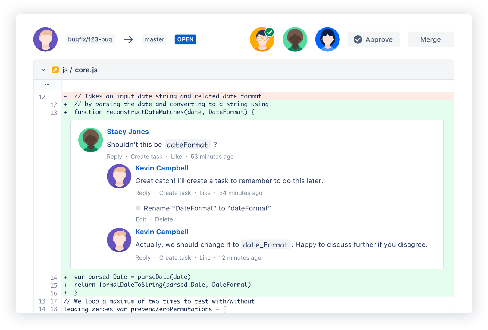Click the blue-haired reviewer avatar
Image resolution: width=488 pixels, height=330 pixels.
(327, 39)
